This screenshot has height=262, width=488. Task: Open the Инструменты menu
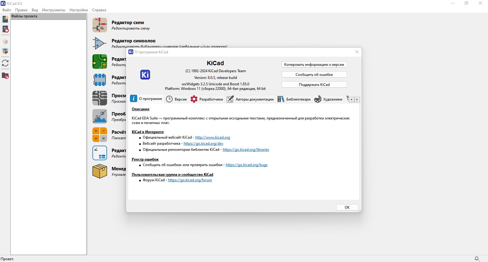pos(54,10)
